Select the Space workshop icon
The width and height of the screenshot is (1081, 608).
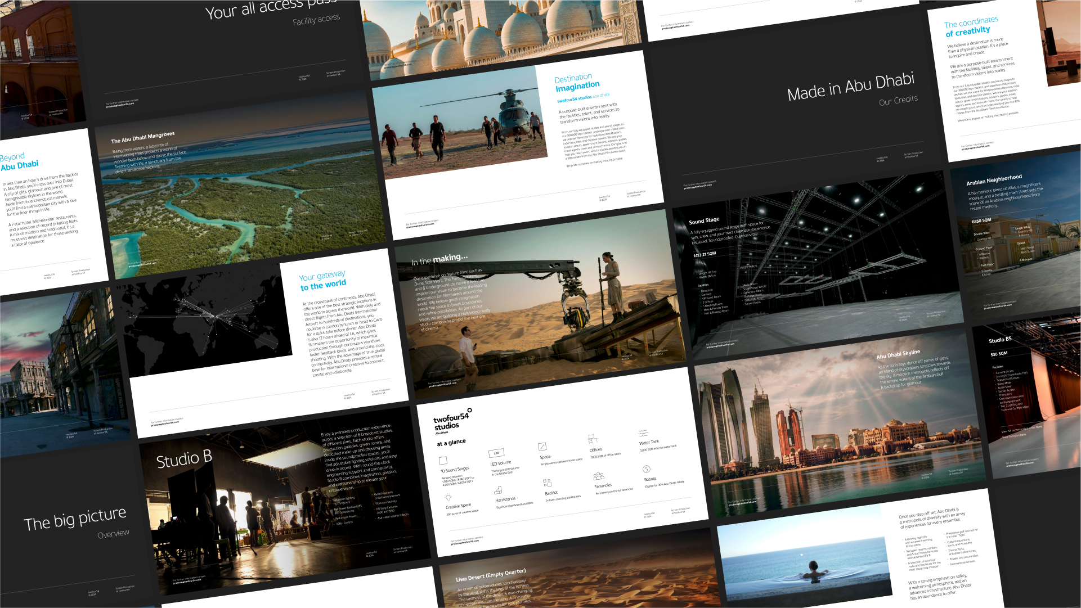point(542,447)
